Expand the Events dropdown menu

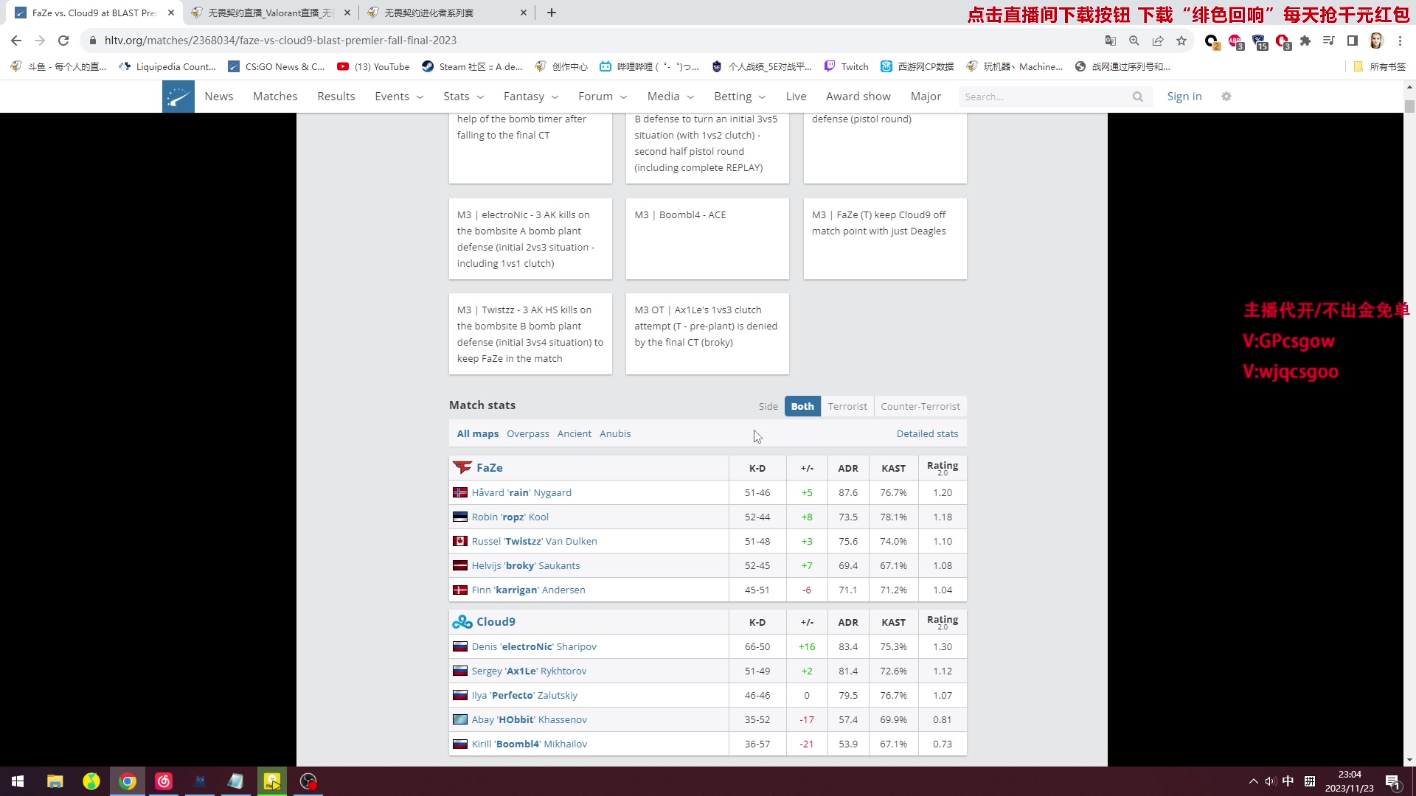click(399, 97)
